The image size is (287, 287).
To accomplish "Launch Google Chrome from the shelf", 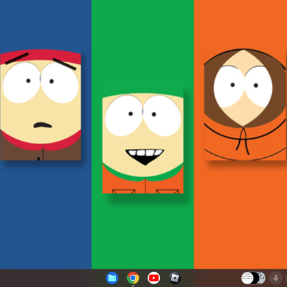I will [133, 278].
